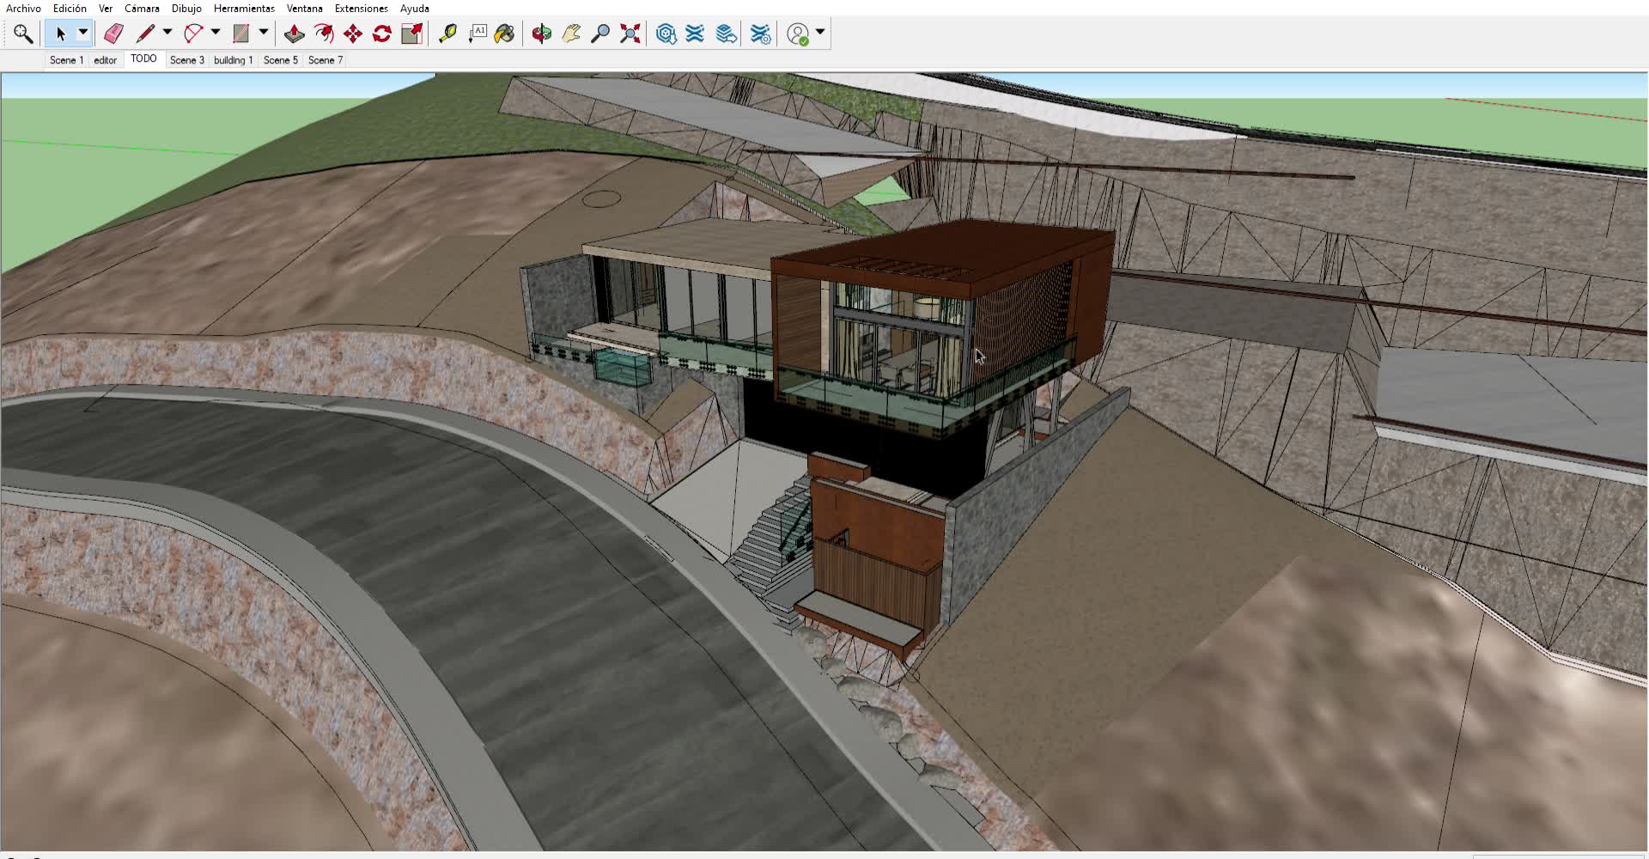Screen dimensions: 1649x859
Task: Open the Extensiones menu
Action: click(361, 9)
